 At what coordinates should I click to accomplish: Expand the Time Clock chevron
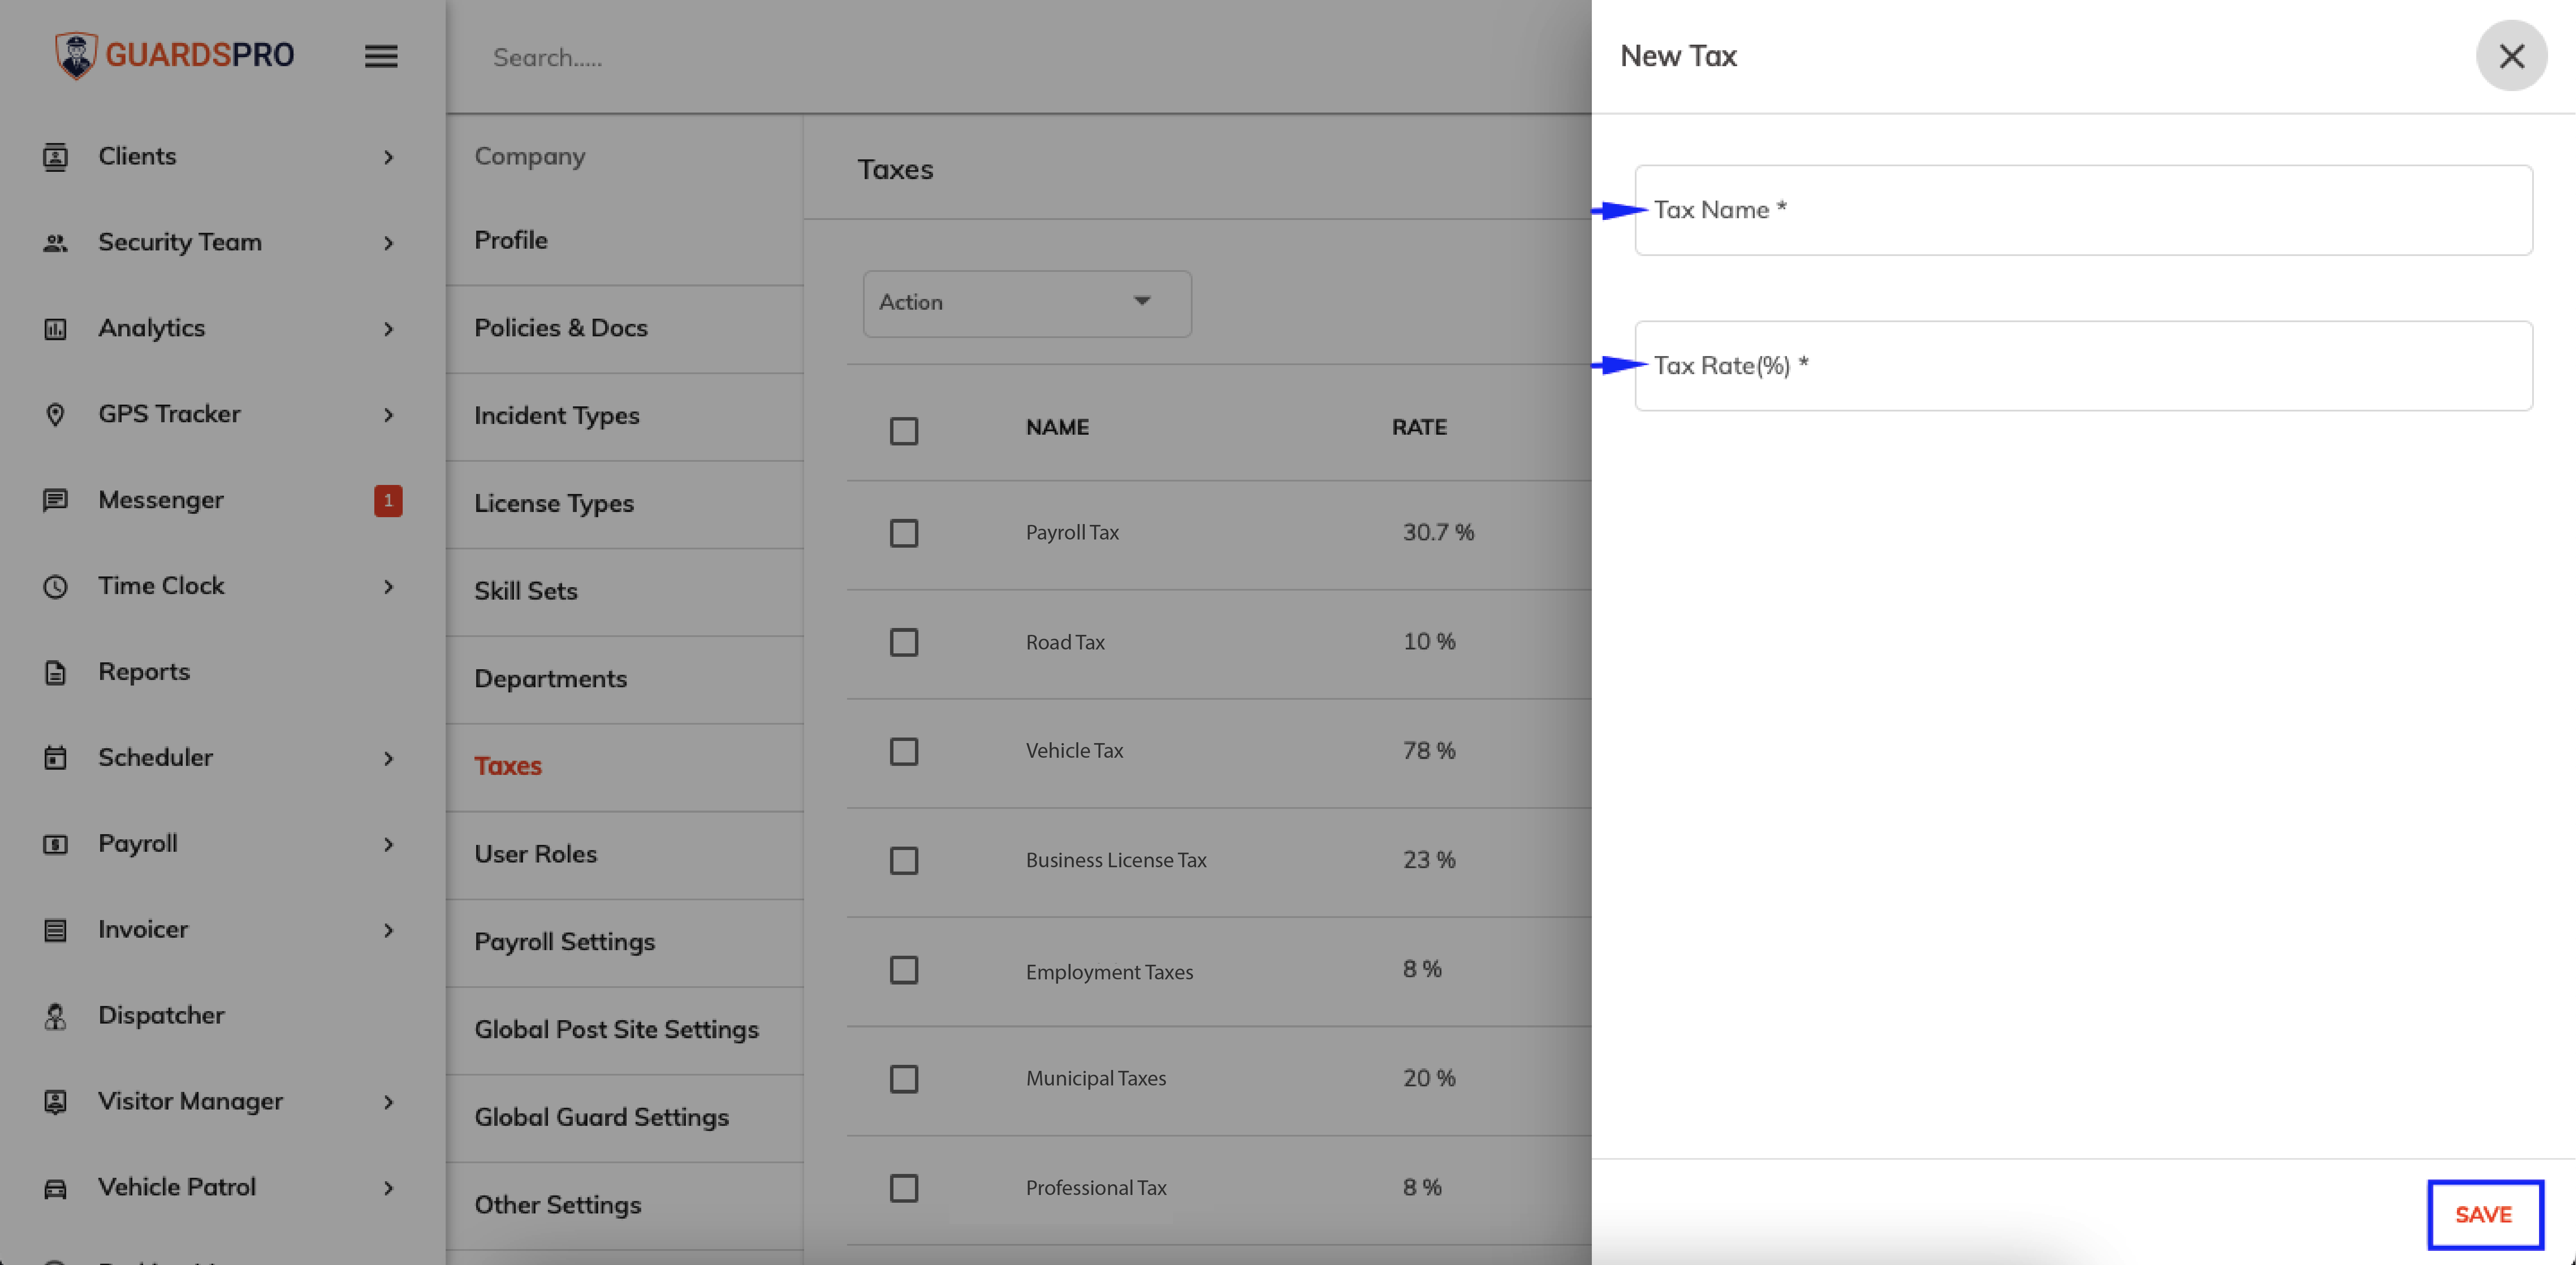(x=388, y=586)
